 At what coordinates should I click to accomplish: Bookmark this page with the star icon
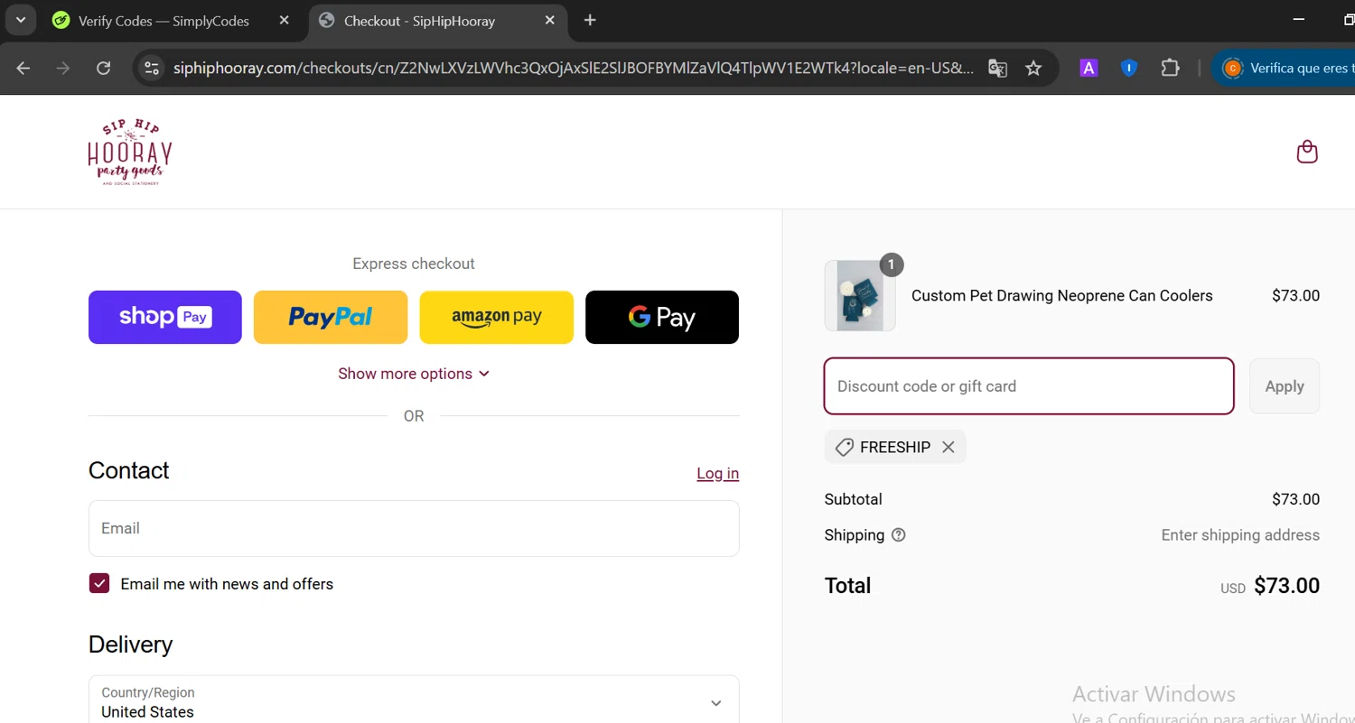point(1033,68)
